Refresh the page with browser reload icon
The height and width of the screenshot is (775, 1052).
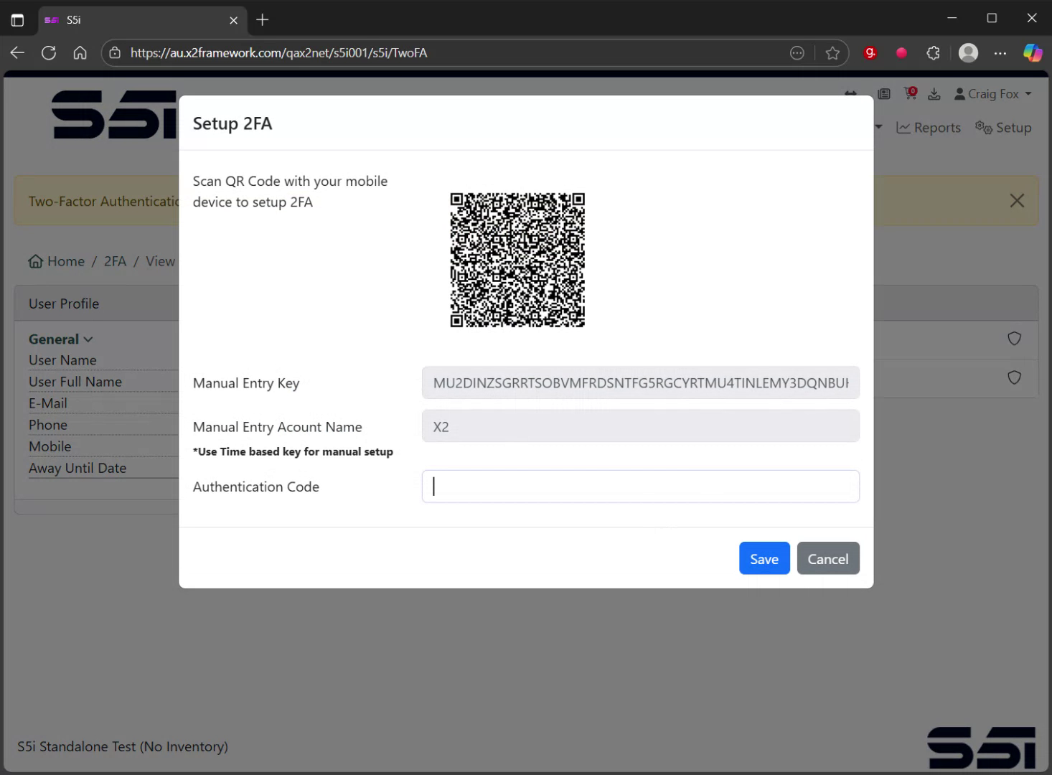49,52
